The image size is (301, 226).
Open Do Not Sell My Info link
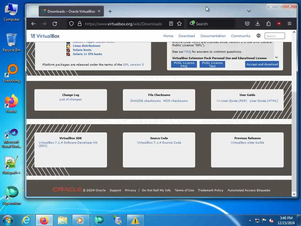[156, 190]
